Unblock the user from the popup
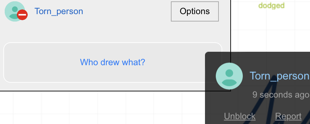 coord(240,116)
